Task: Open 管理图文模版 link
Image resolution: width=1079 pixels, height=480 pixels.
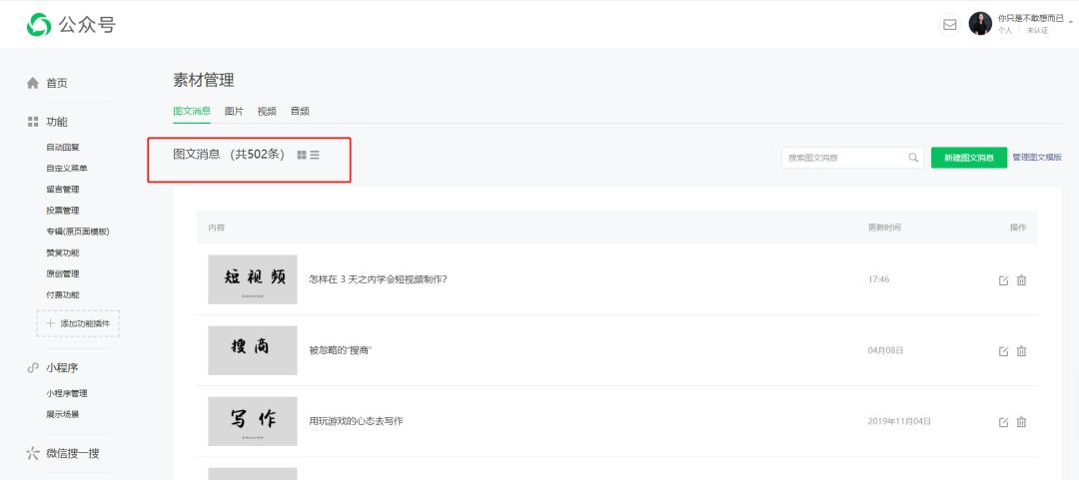Action: click(x=1037, y=158)
